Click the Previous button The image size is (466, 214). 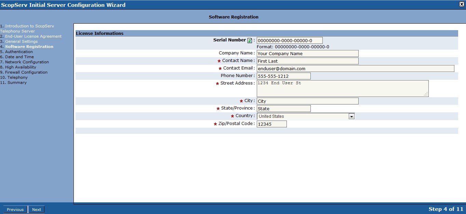[15, 210]
